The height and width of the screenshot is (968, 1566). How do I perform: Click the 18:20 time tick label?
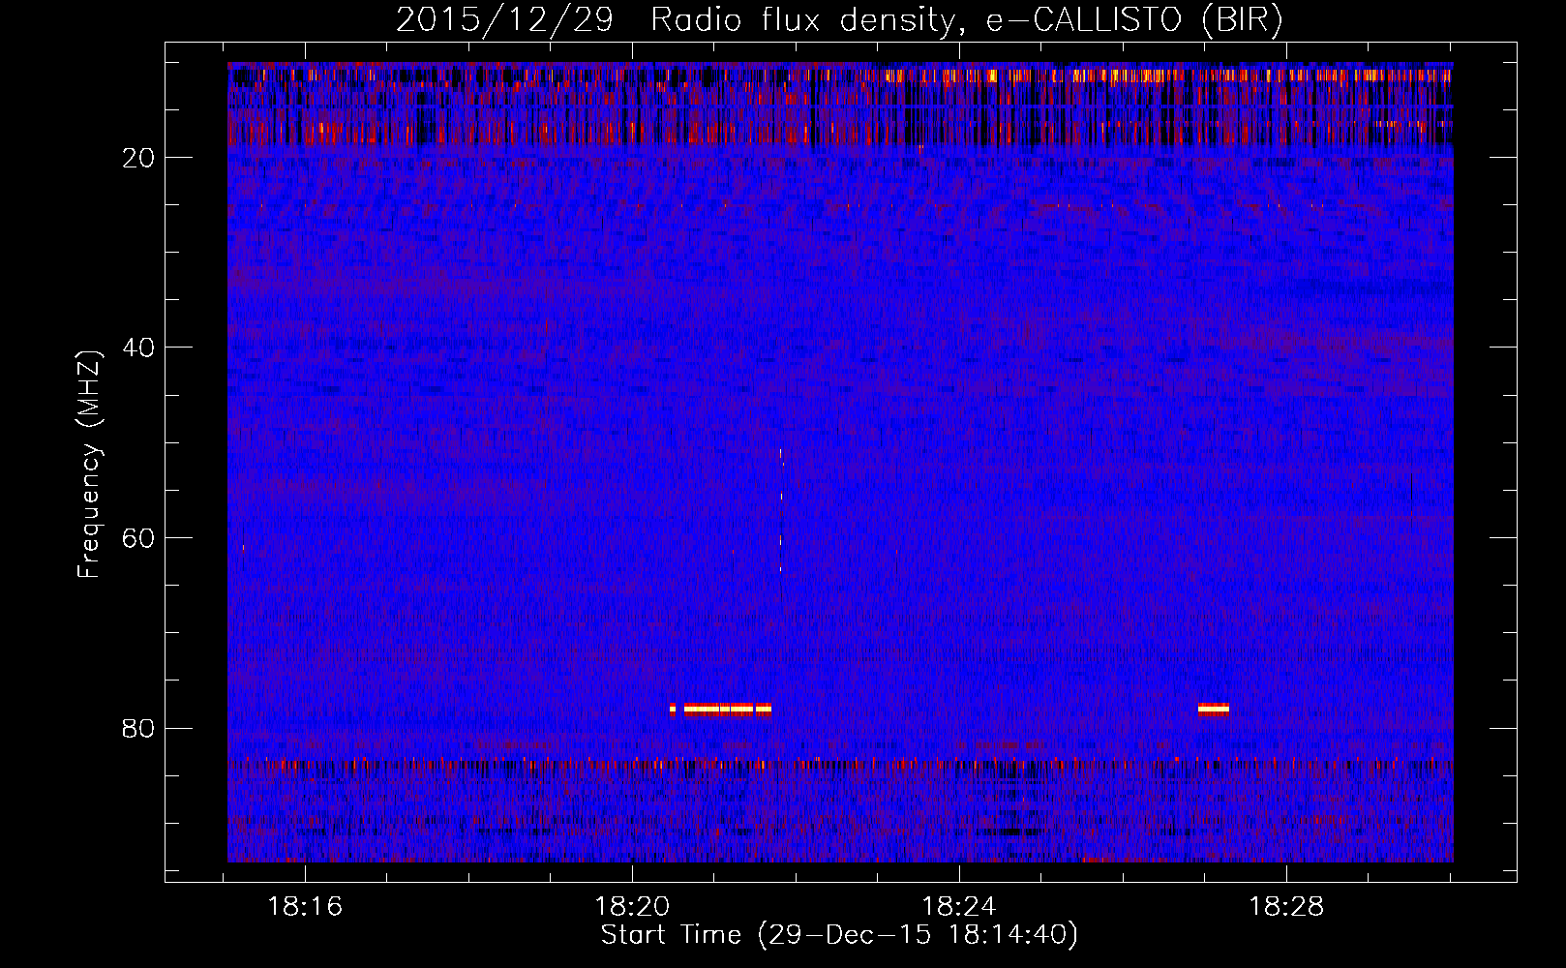(x=632, y=907)
